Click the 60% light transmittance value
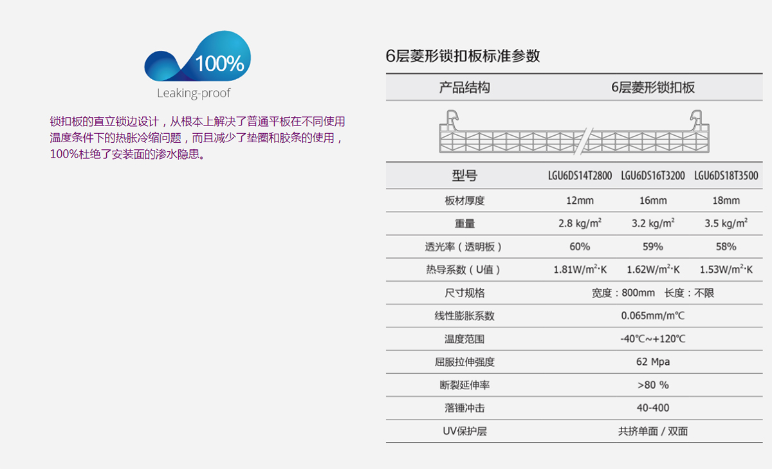 [x=580, y=247]
